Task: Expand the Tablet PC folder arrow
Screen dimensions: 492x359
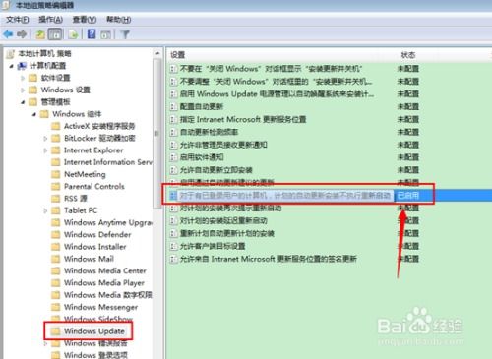Action: pyautogui.click(x=45, y=210)
